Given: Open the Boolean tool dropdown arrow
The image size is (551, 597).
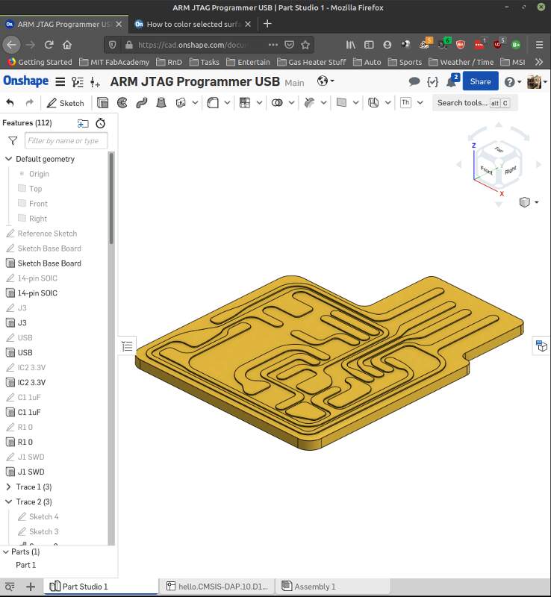Looking at the screenshot, I should tap(291, 103).
